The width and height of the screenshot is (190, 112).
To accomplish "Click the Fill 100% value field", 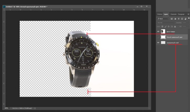I will pyautogui.click(x=184, y=26).
